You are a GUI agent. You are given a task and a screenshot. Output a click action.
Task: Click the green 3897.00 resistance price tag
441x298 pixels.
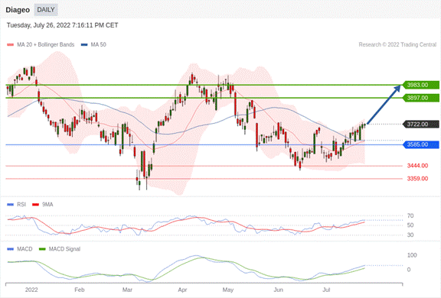(421, 98)
